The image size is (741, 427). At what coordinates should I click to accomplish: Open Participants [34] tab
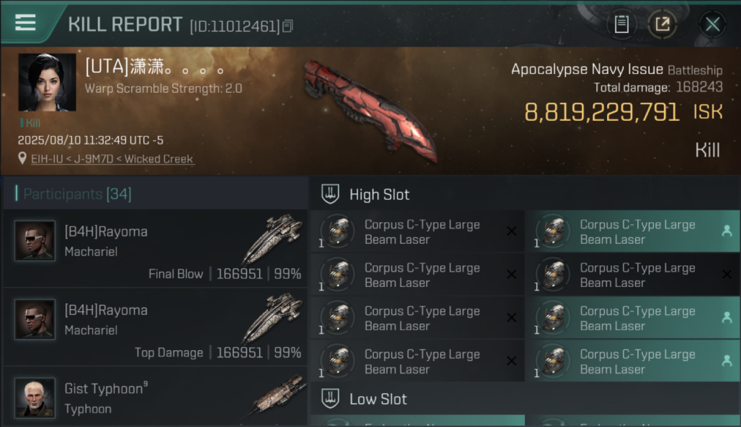[77, 194]
